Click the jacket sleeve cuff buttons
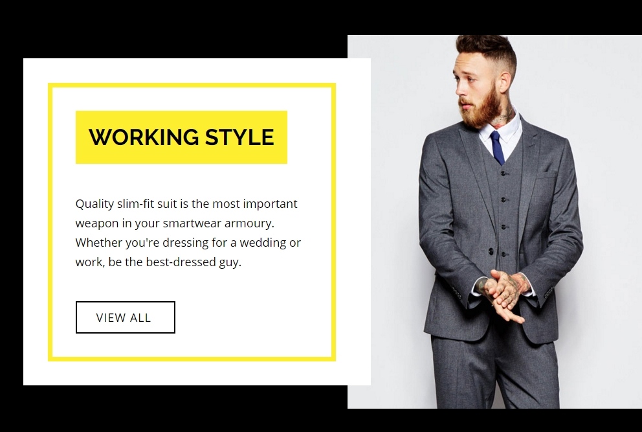 pyautogui.click(x=548, y=292)
